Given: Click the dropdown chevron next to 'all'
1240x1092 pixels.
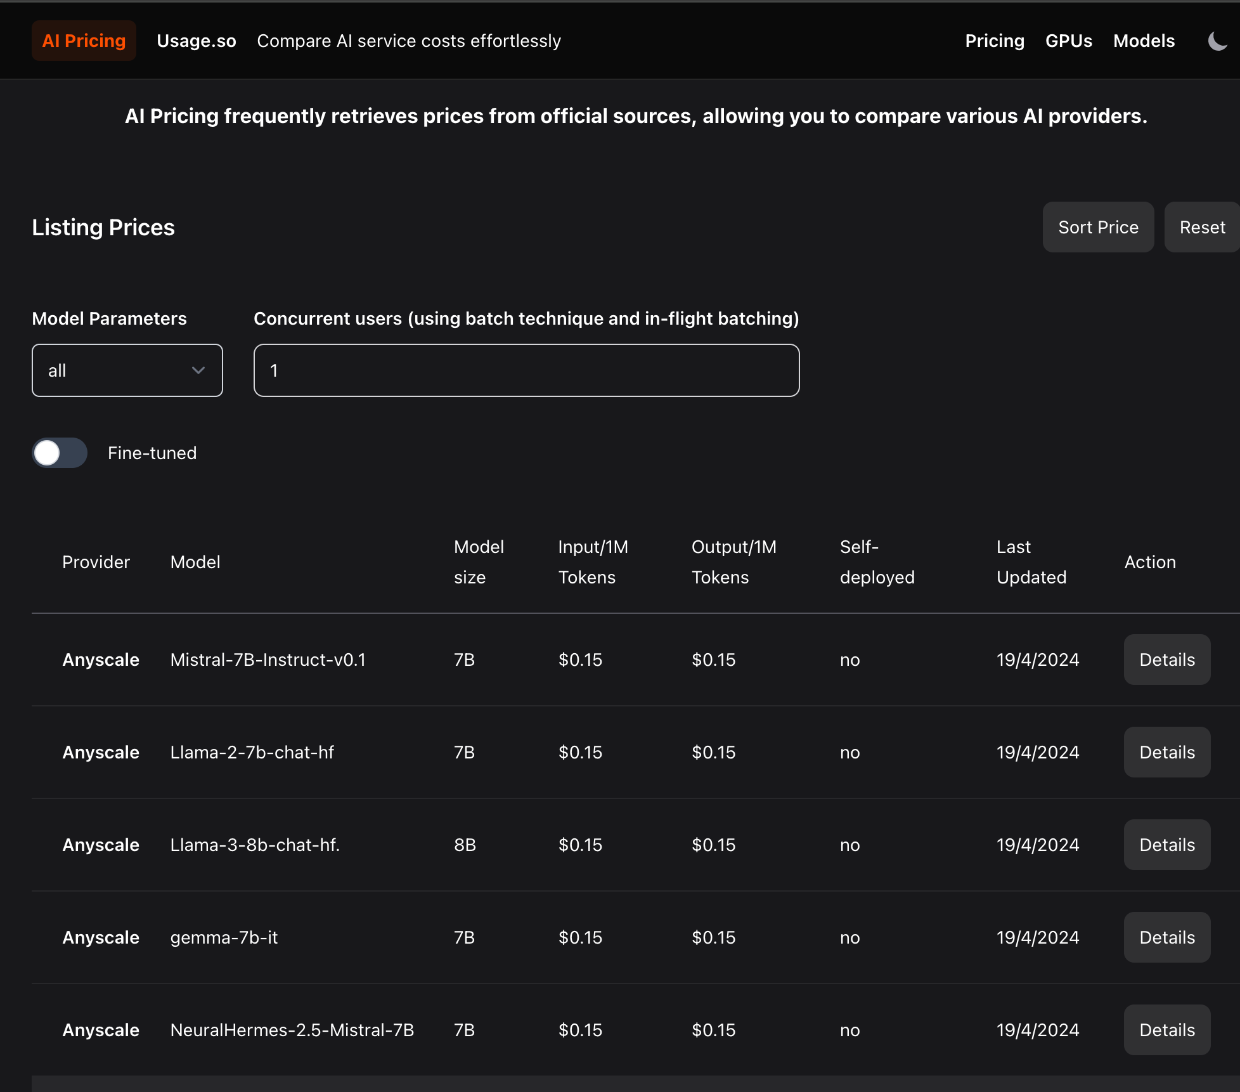Looking at the screenshot, I should coord(198,370).
